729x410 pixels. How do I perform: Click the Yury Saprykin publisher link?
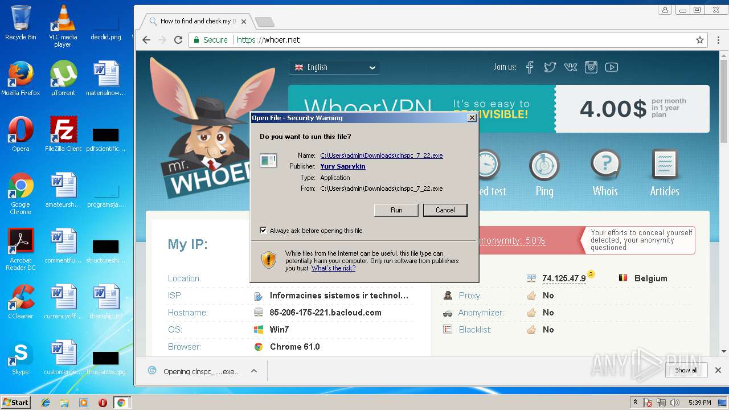343,166
